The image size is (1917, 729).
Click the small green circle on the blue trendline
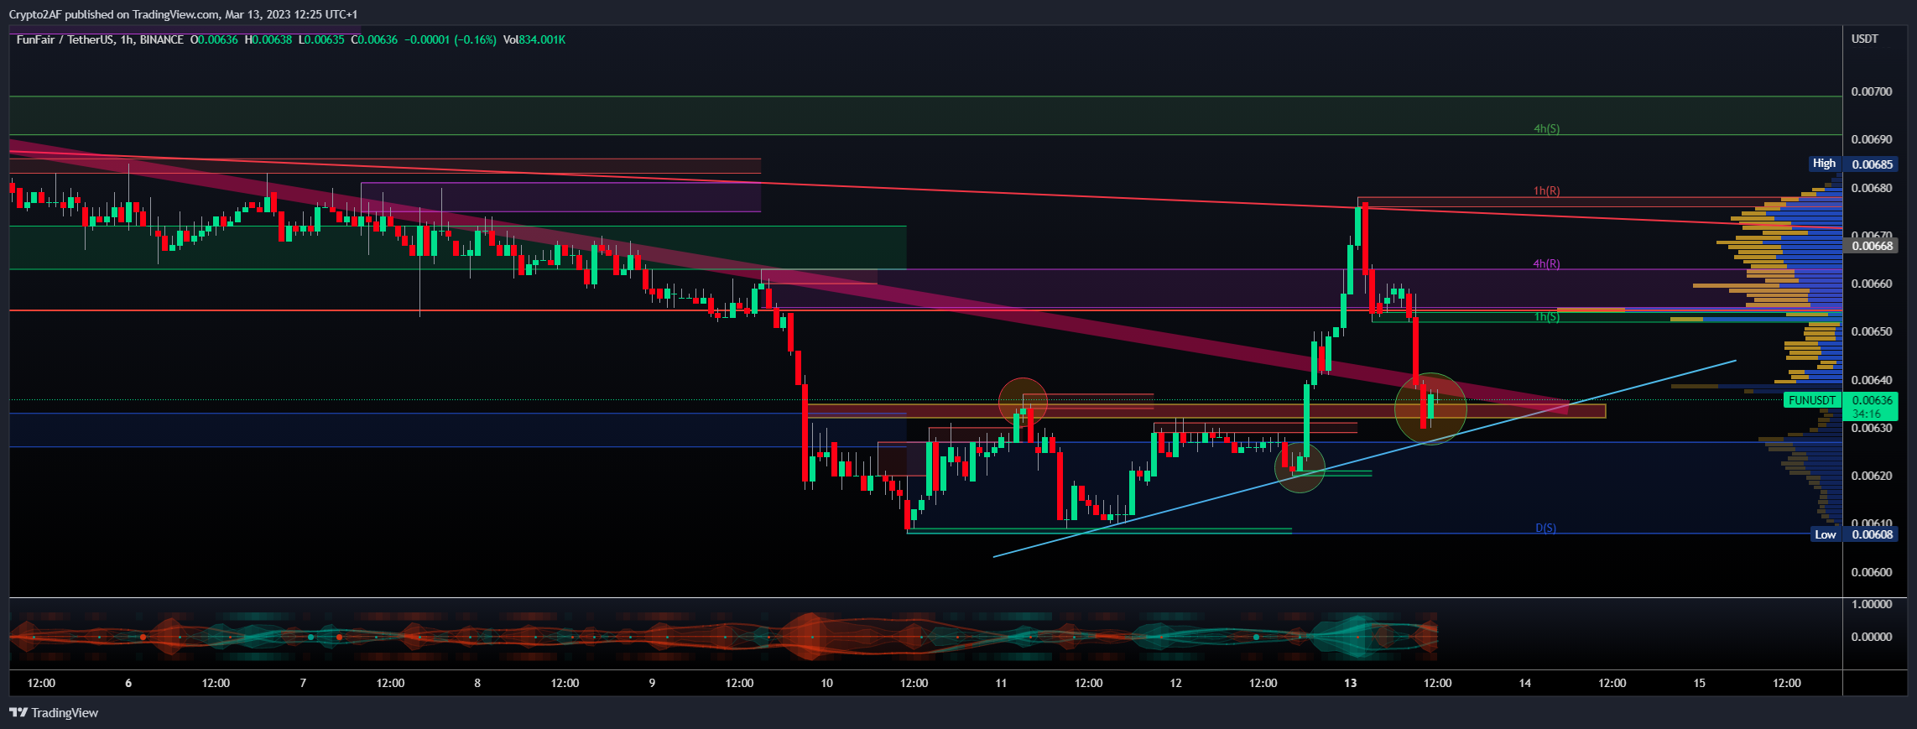pyautogui.click(x=1300, y=467)
